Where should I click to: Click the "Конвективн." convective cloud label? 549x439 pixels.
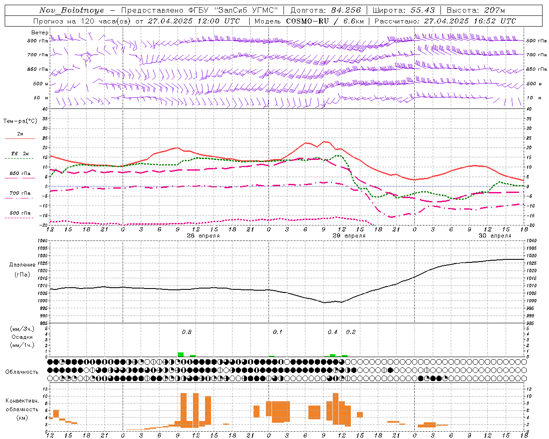(x=22, y=401)
